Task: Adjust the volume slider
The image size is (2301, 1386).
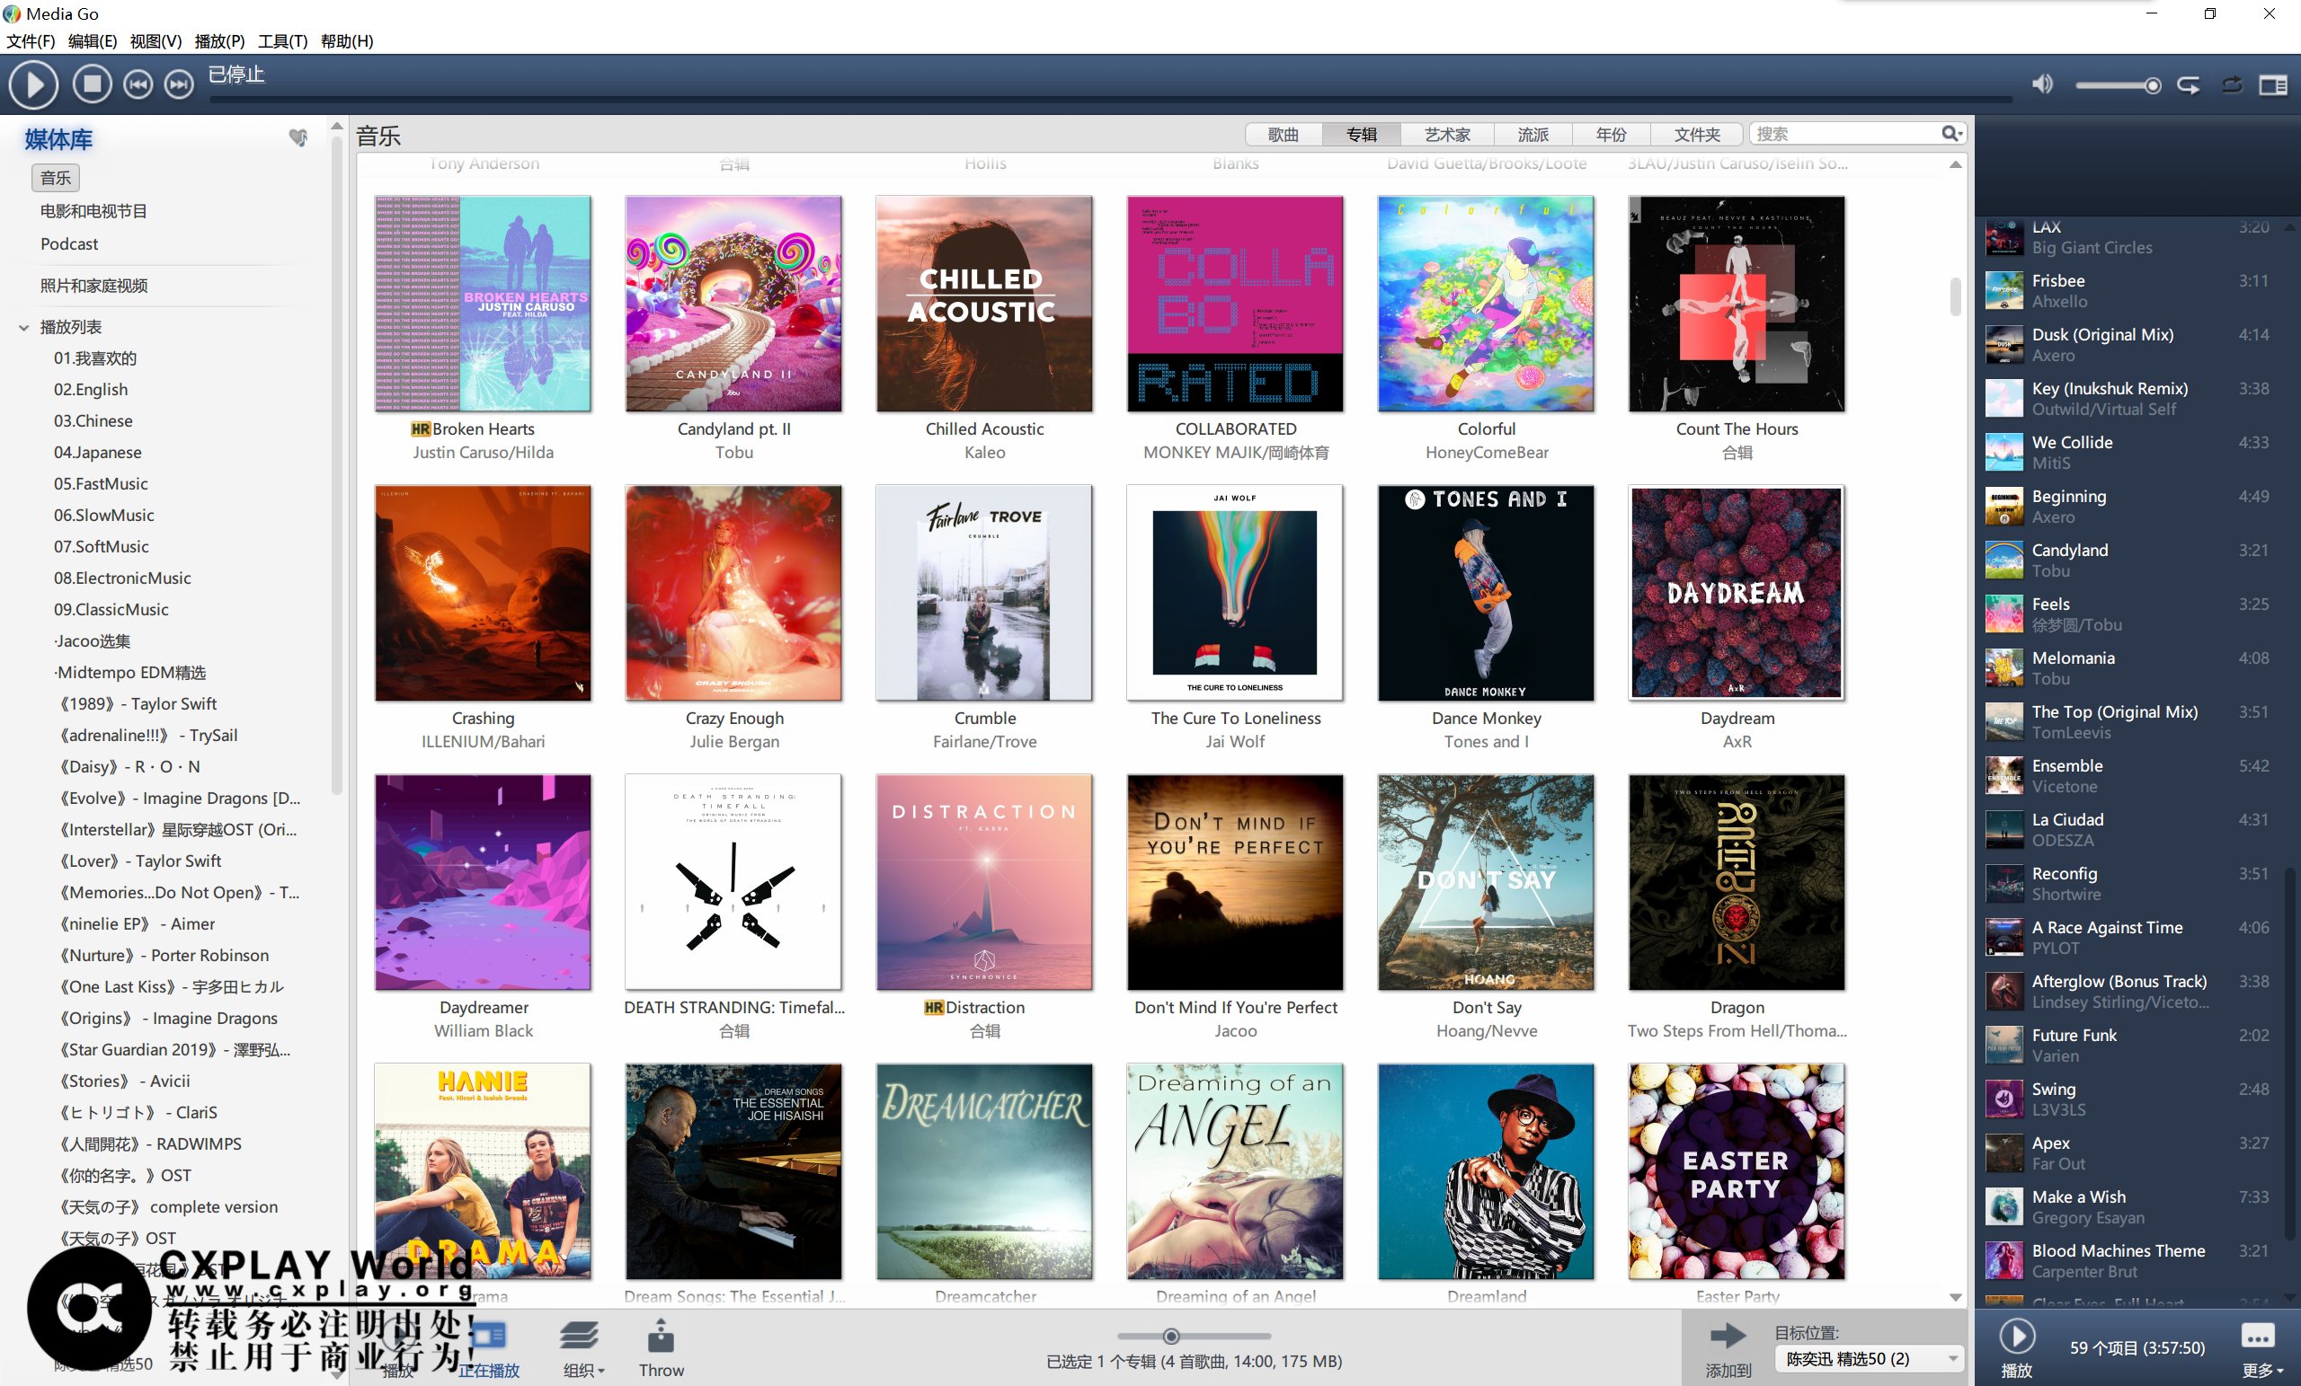Action: click(x=2118, y=86)
